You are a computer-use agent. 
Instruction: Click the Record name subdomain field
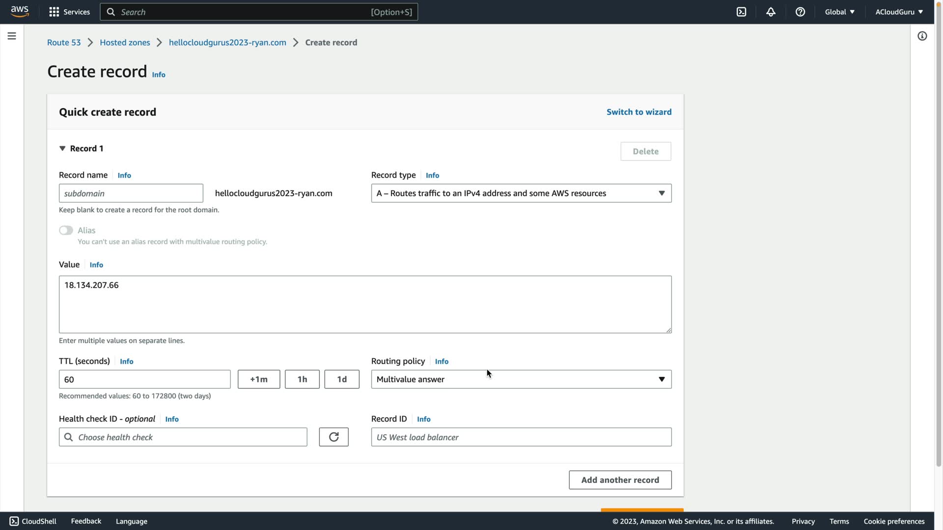(131, 193)
